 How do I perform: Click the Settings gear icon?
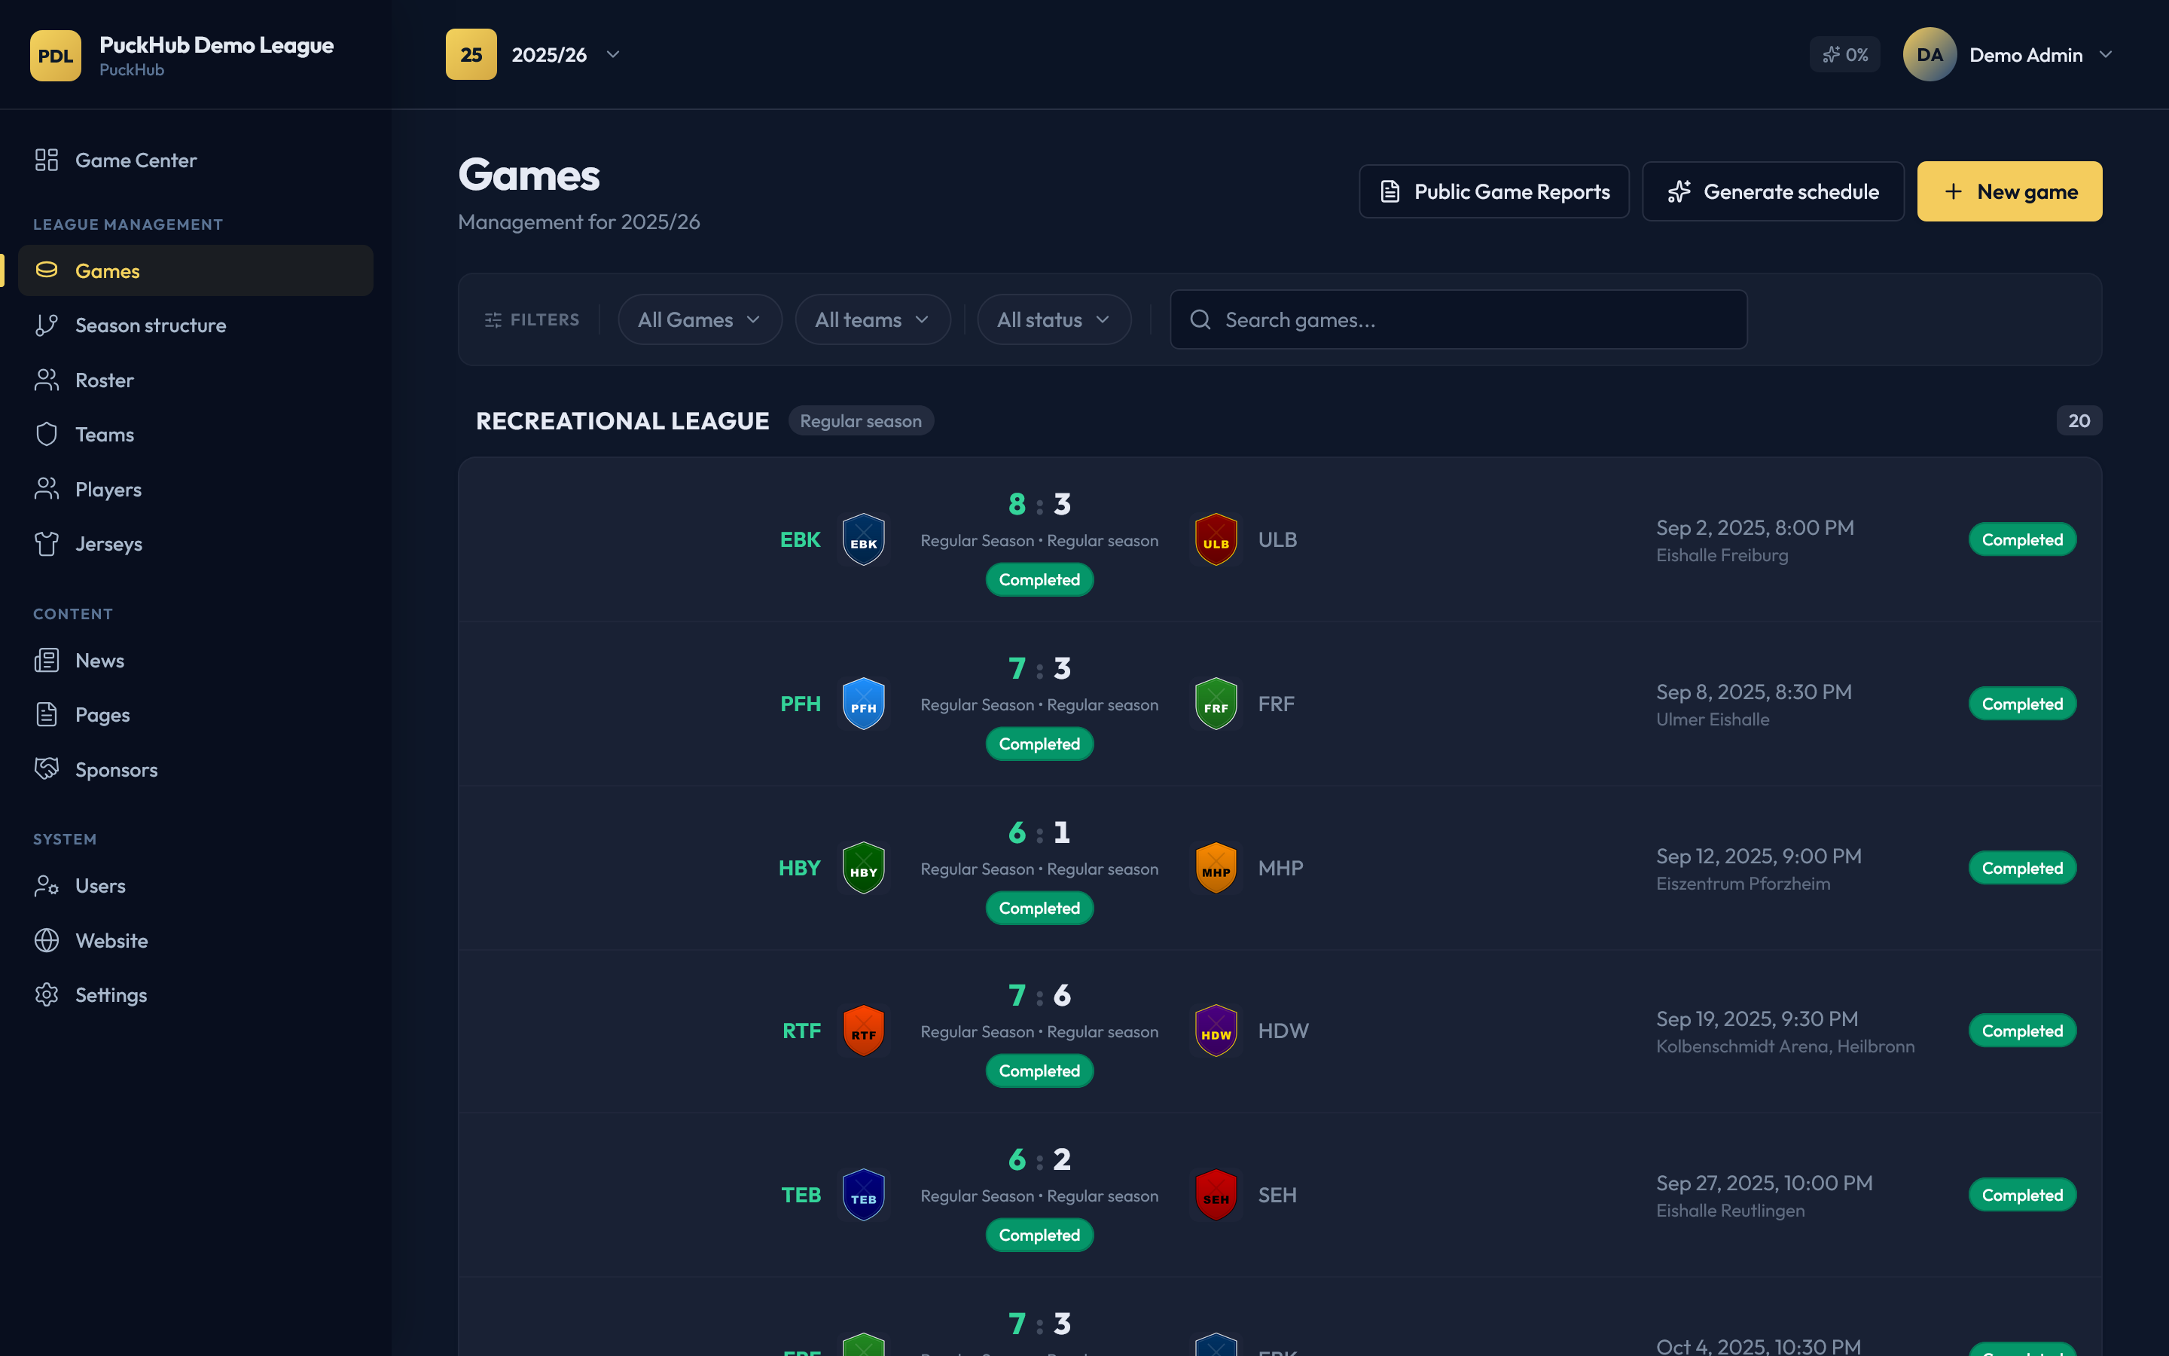pyautogui.click(x=47, y=994)
